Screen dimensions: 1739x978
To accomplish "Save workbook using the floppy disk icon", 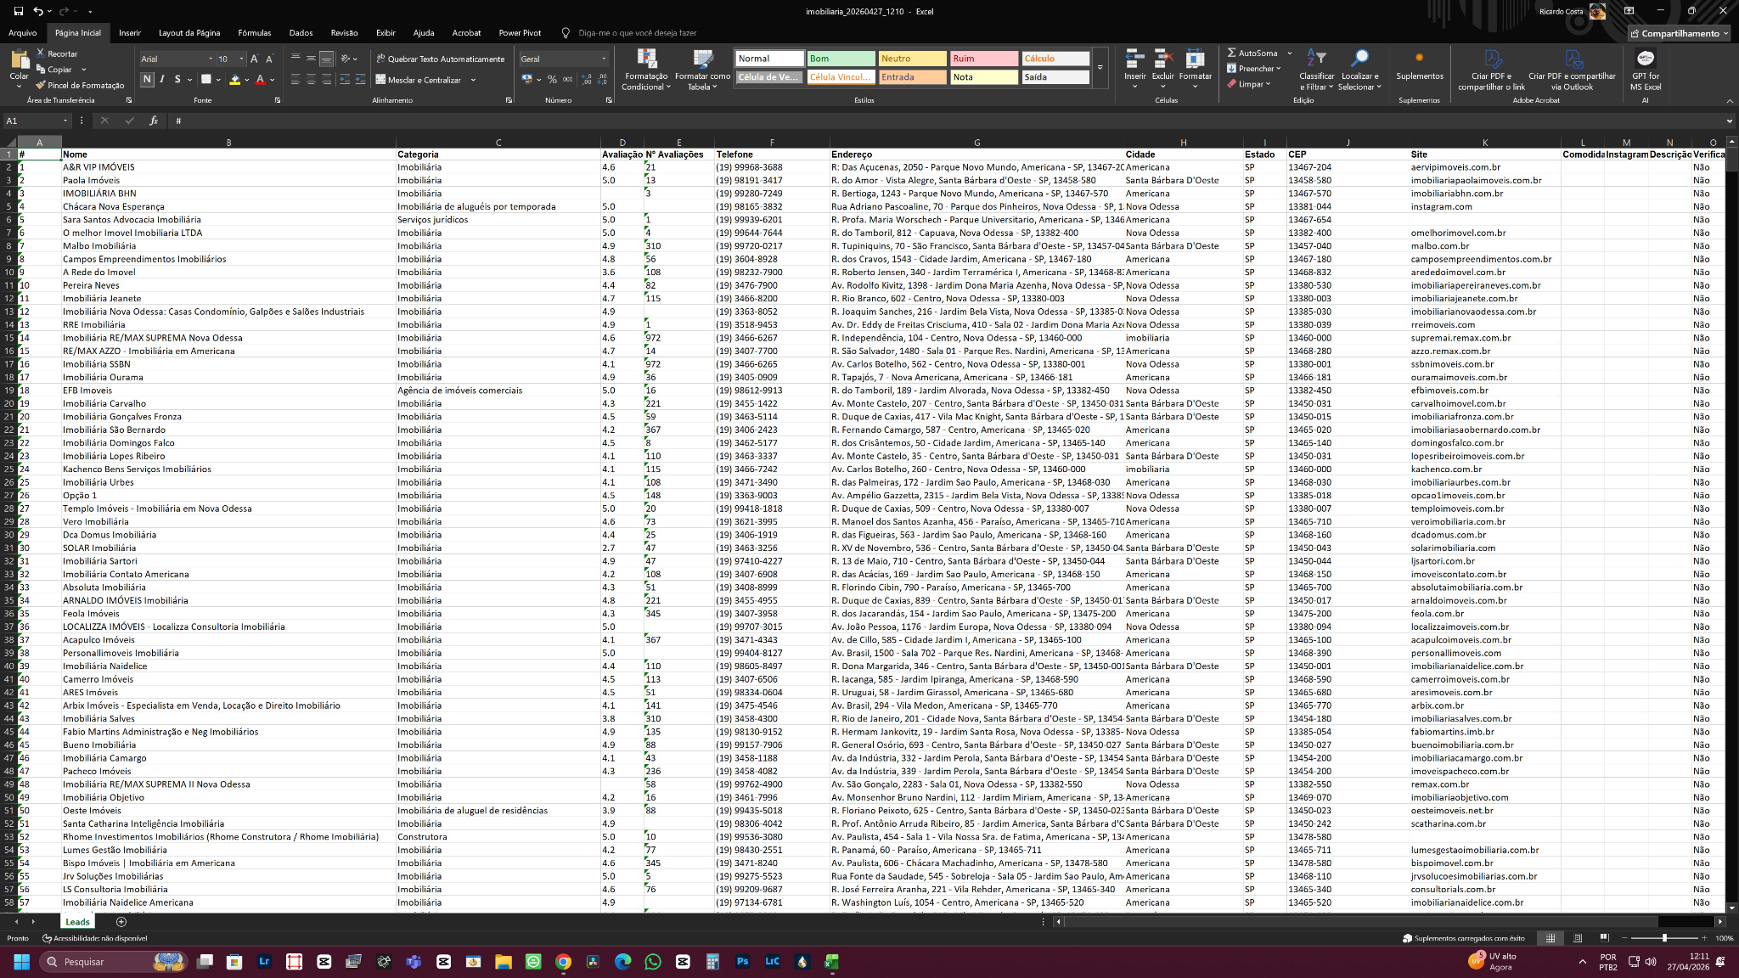I will [18, 11].
